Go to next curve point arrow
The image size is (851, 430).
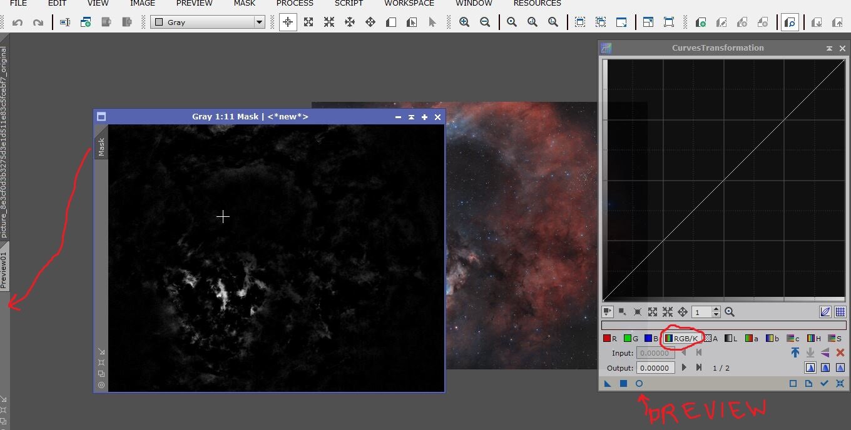(x=684, y=368)
